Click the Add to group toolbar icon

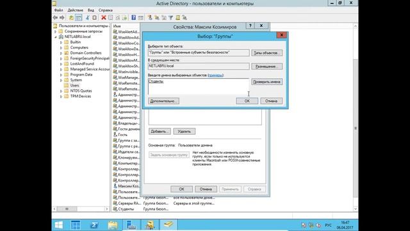(x=184, y=17)
